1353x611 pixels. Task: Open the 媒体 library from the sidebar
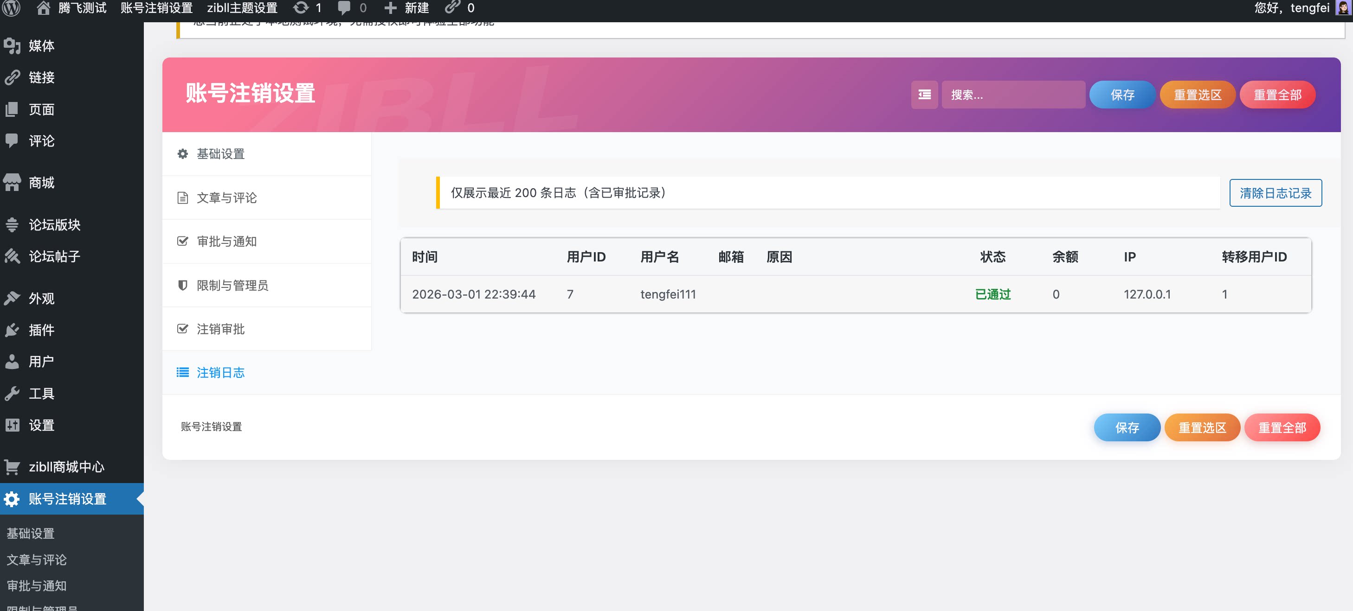point(41,46)
